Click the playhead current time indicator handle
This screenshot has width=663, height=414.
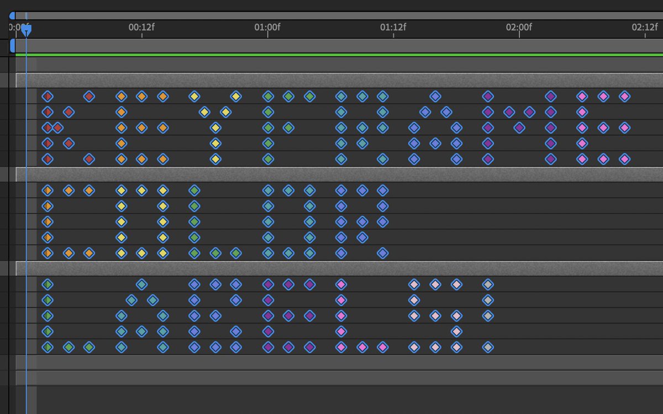26,31
